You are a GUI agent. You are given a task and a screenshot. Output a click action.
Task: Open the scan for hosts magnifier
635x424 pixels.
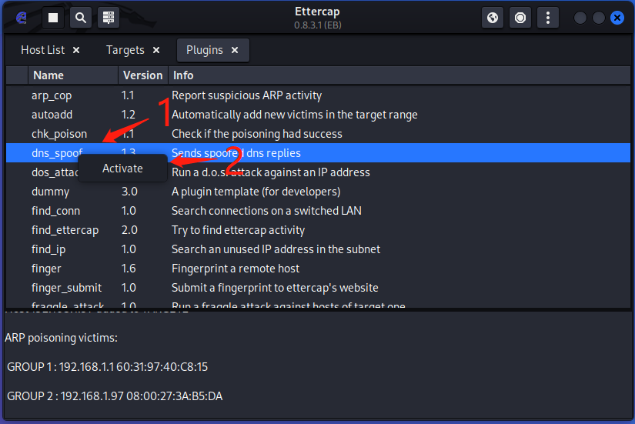click(x=81, y=18)
